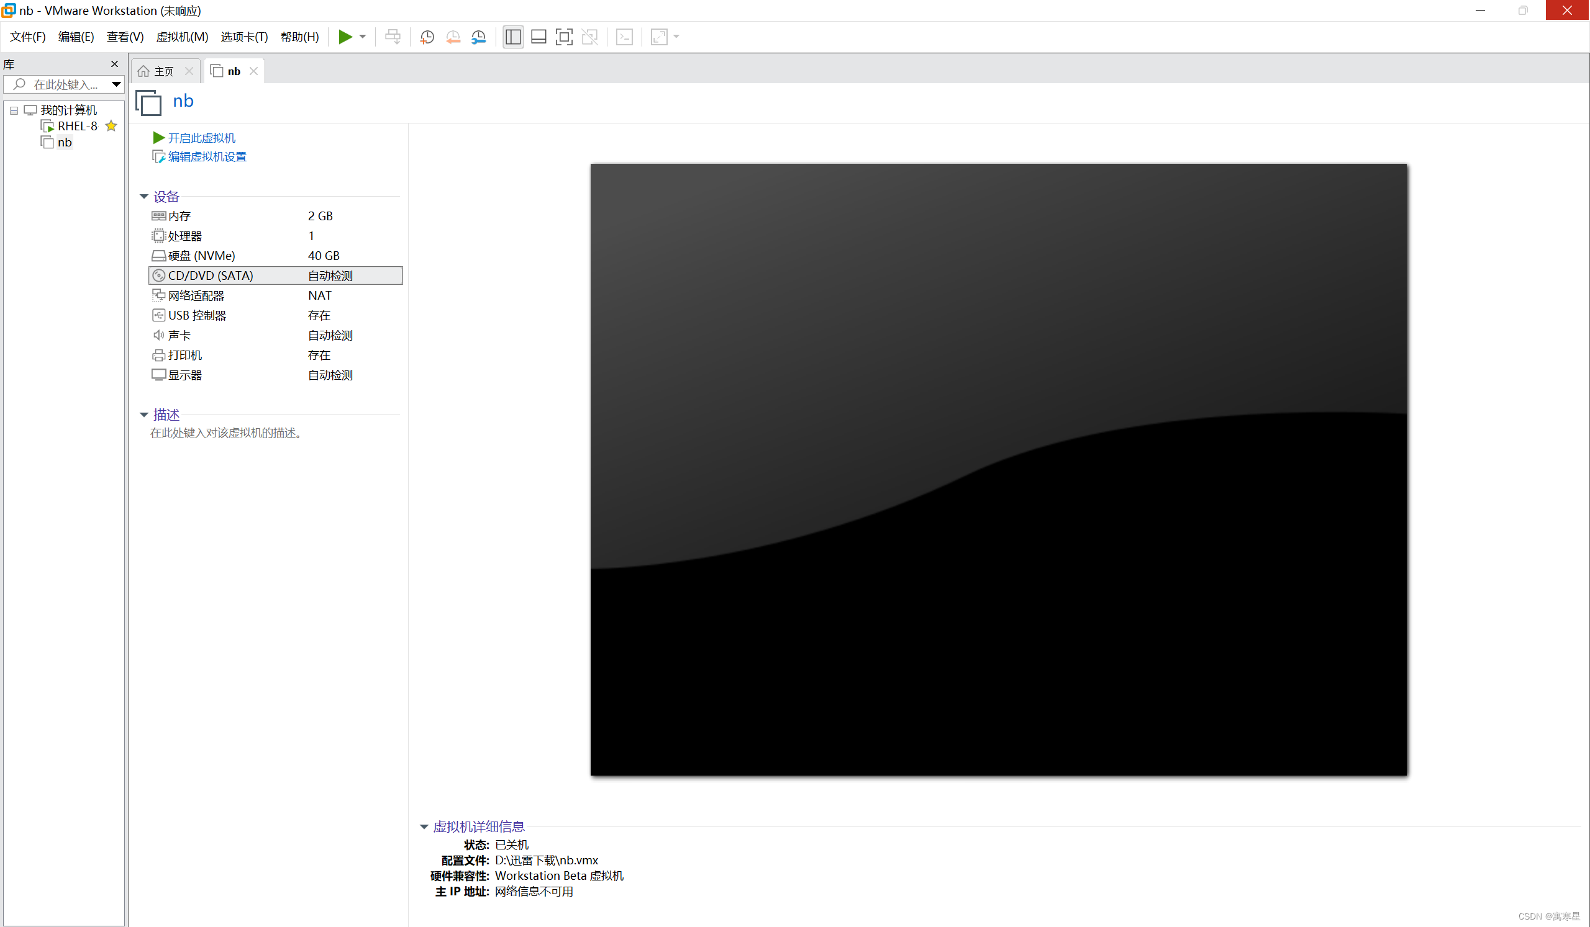Click the stretch guest display icon

(x=660, y=37)
